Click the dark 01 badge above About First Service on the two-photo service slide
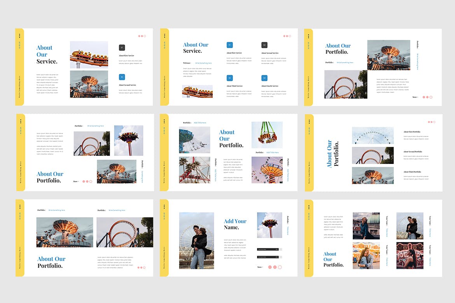Screen dimensions: 455x303 tap(122, 47)
